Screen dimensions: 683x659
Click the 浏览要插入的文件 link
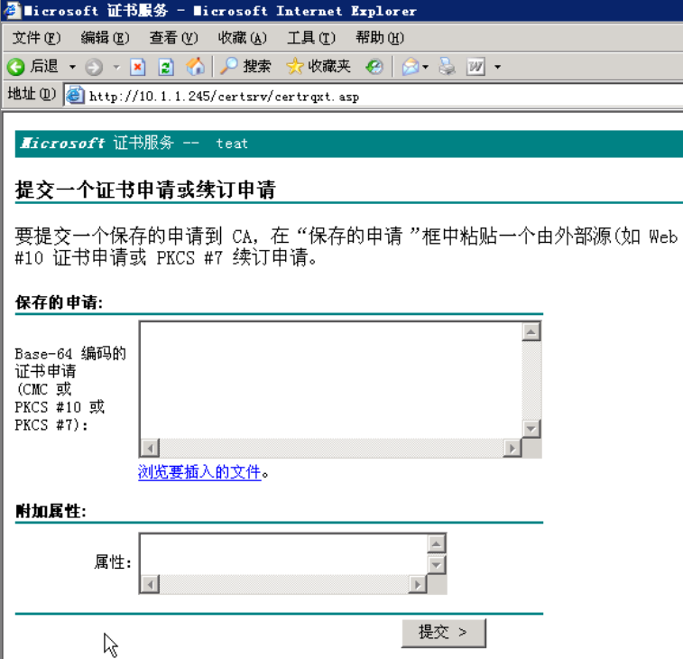coord(199,472)
